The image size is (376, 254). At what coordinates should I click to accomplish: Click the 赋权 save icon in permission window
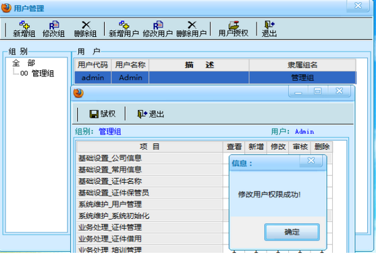click(x=102, y=114)
